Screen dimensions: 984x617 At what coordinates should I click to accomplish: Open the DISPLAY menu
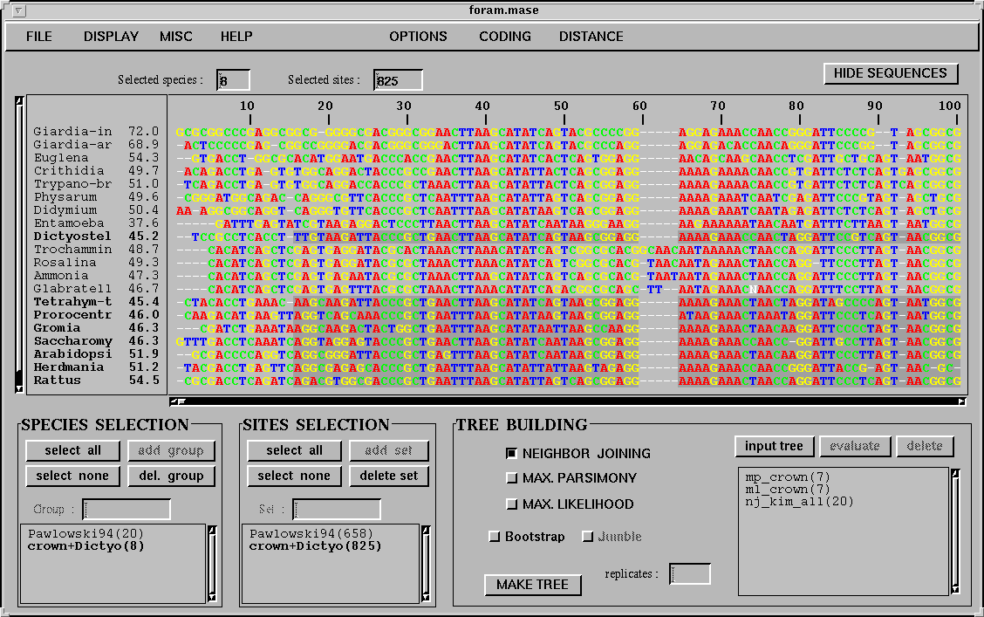(x=111, y=37)
